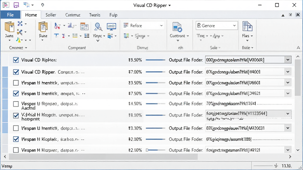Open the File tab
This screenshot has height=170, width=303.
pos(10,15)
